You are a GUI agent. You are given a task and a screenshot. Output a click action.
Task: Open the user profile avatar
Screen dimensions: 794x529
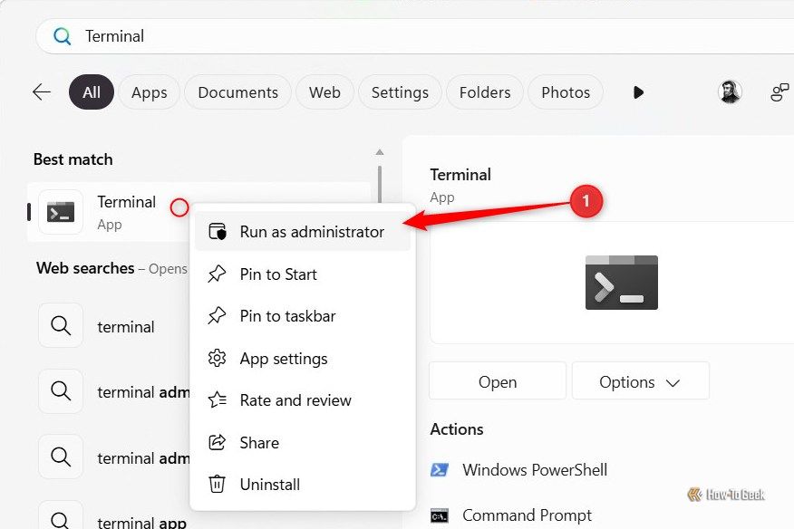tap(730, 92)
